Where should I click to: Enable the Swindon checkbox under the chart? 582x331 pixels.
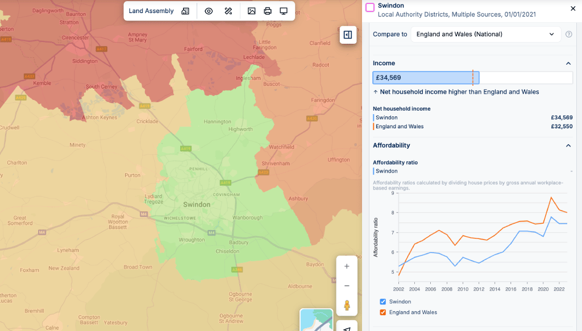[x=383, y=301]
